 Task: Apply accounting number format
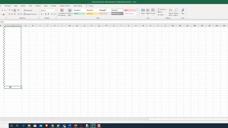click(x=42, y=14)
